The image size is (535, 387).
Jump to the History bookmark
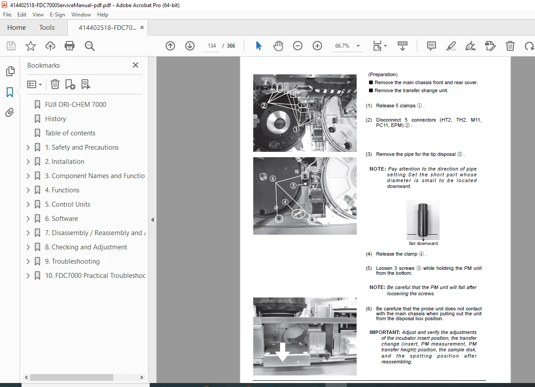tap(55, 119)
